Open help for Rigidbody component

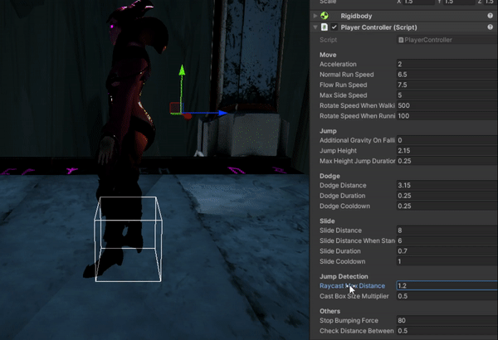coord(490,16)
